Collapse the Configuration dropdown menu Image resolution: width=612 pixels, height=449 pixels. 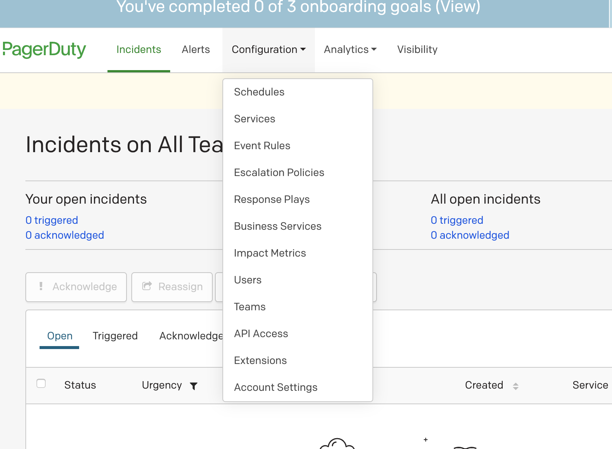click(268, 50)
